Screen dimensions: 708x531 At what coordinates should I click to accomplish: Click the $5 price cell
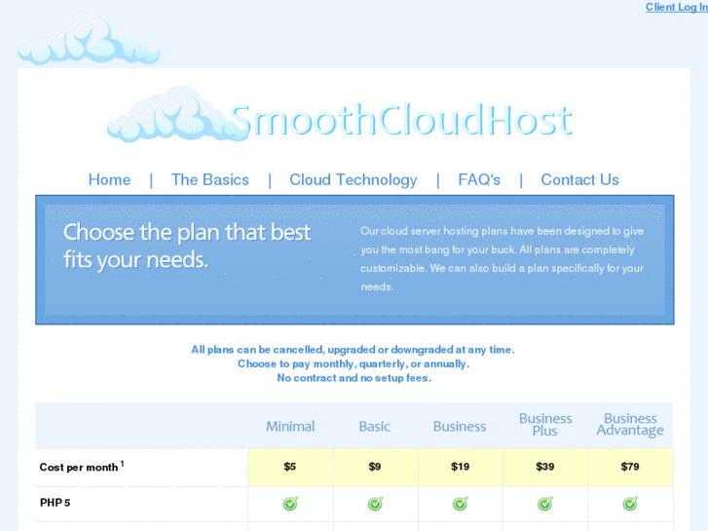(290, 468)
